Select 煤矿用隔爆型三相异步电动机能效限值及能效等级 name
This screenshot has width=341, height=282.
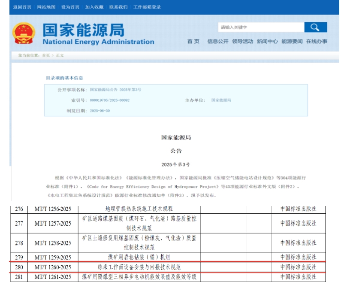pos(139,277)
